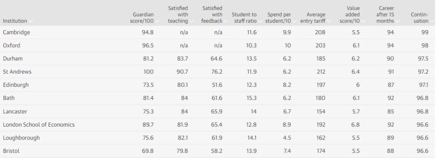Click sort chevron for Student to staff ratio

[x=260, y=21]
